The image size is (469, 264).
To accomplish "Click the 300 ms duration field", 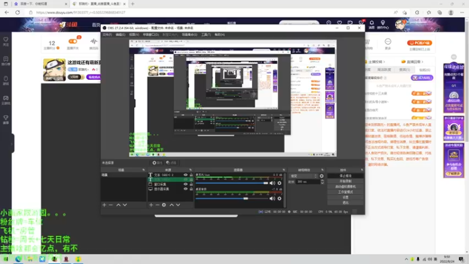I will [307, 182].
